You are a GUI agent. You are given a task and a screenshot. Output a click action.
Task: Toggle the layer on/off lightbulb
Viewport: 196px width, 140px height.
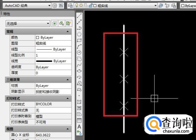coord(77,5)
